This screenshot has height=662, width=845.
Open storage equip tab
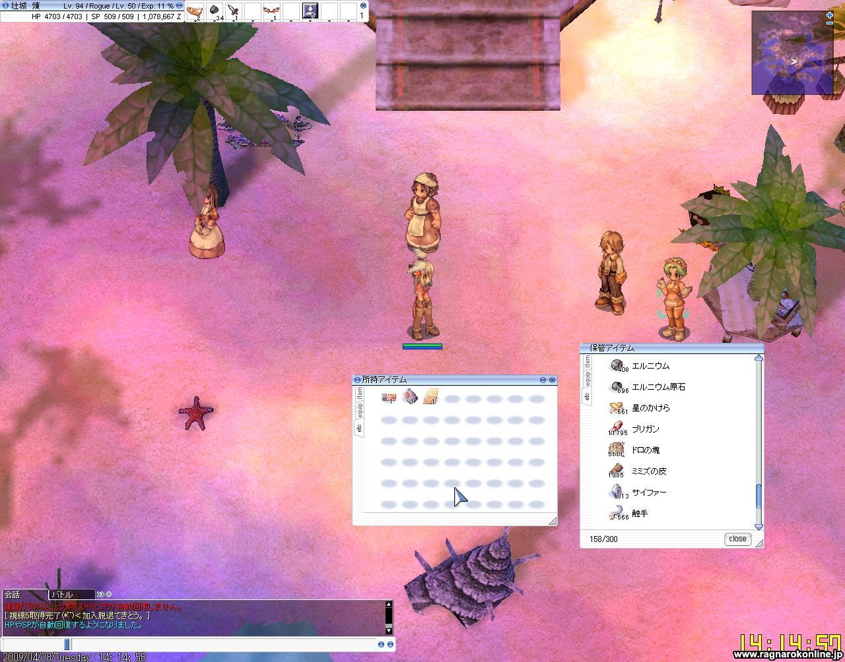click(x=587, y=378)
